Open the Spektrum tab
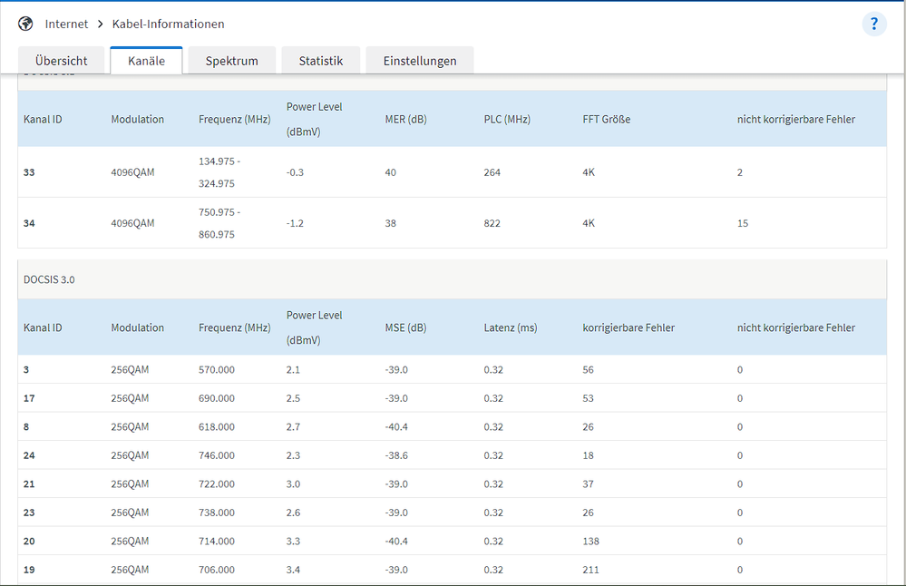Image resolution: width=906 pixels, height=586 pixels. pos(231,61)
